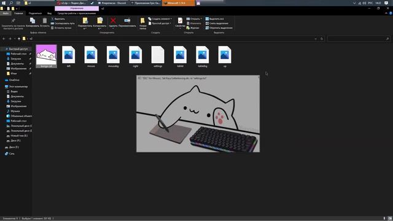Collapse the ribbon with chevron
393x221 pixels.
coord(386,14)
